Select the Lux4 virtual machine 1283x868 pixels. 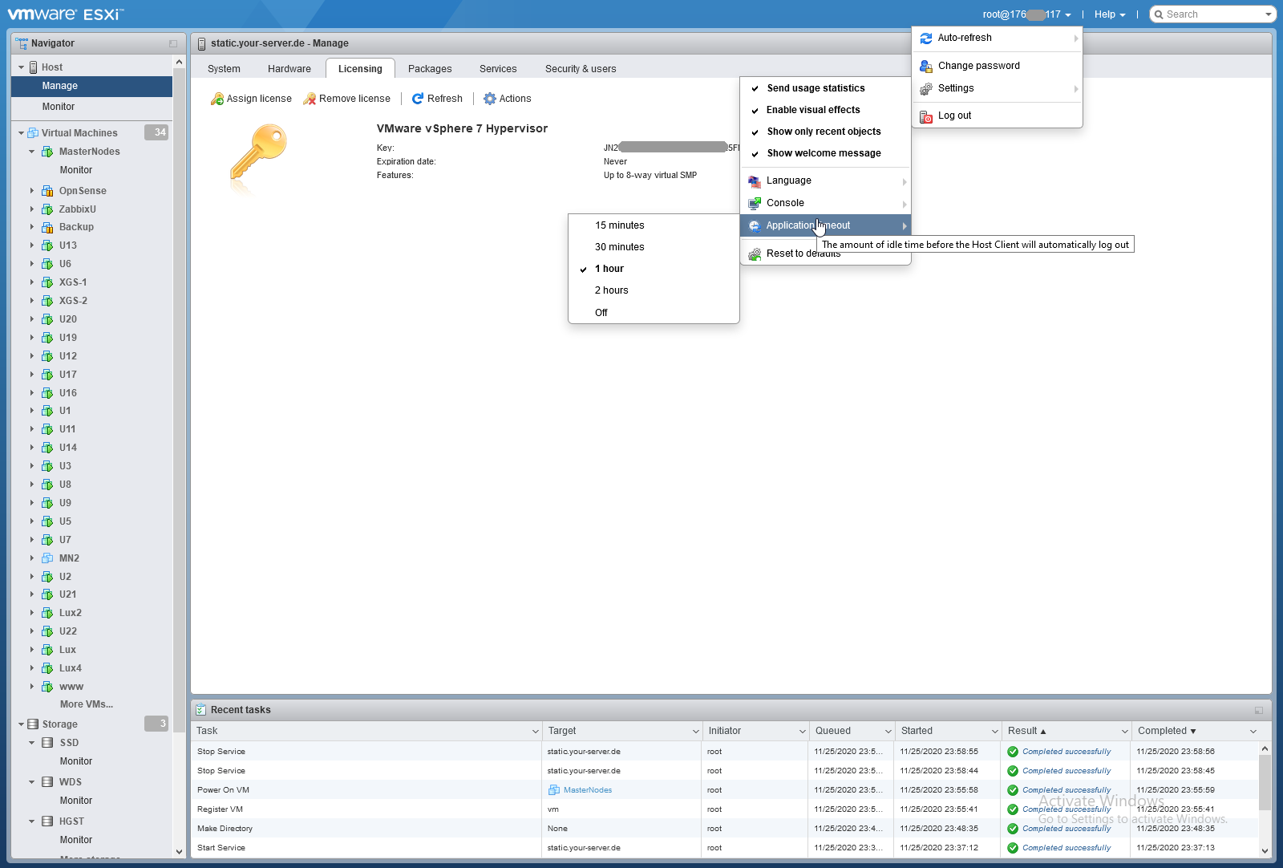[x=71, y=668]
